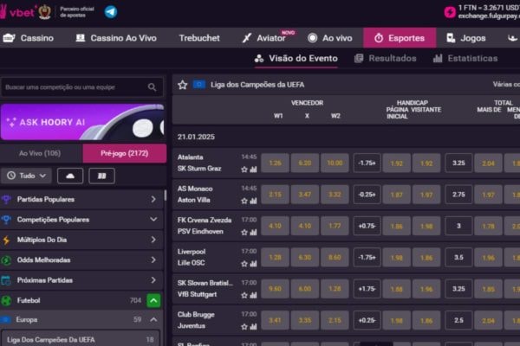Viewport: 520px width, 346px height.
Task: Bet Liverpool W1 odds 1.28
Action: (276, 257)
